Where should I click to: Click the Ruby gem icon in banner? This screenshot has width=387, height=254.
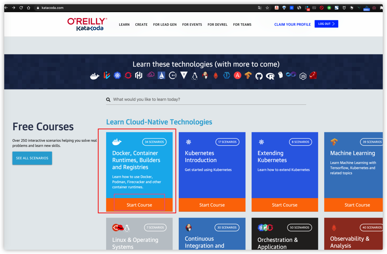click(x=313, y=75)
